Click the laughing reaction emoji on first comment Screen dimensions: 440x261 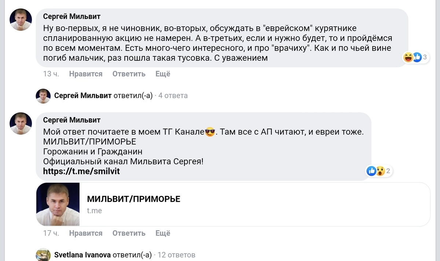coord(408,57)
